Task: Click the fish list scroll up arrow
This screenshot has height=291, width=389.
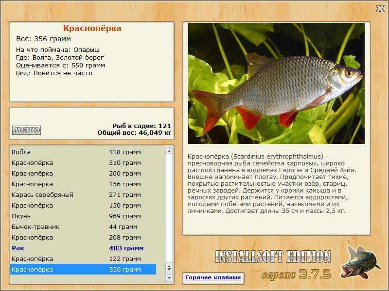Action: click(169, 151)
